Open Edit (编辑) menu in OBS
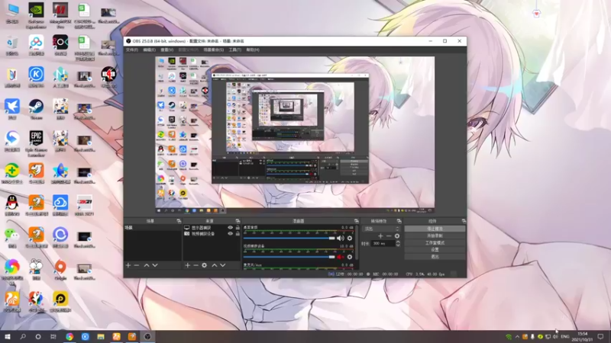The image size is (611, 343). click(149, 50)
